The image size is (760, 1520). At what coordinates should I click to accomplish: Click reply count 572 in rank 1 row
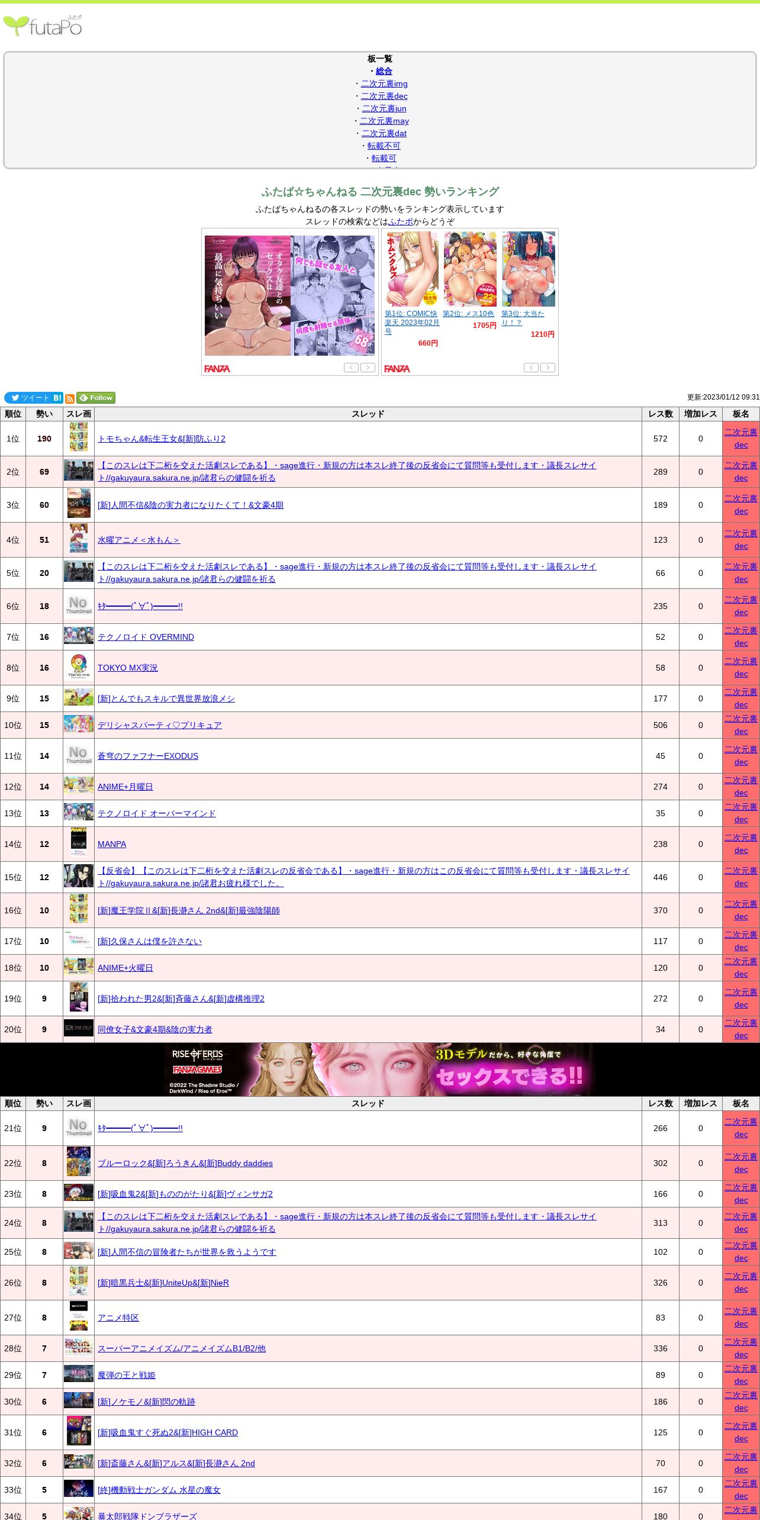(661, 439)
